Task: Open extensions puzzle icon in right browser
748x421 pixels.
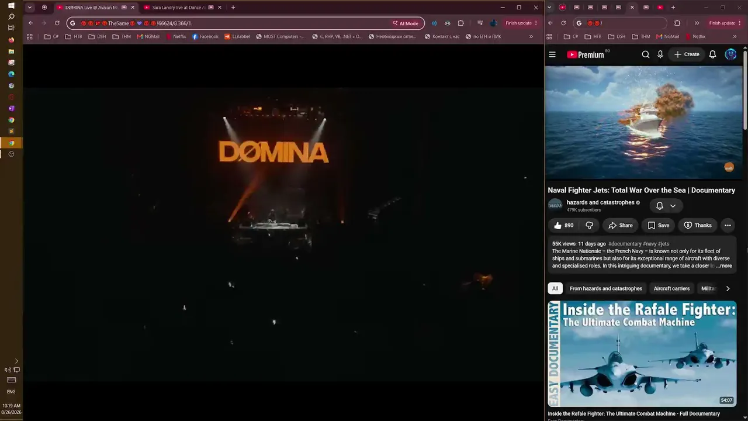Action: click(x=677, y=23)
